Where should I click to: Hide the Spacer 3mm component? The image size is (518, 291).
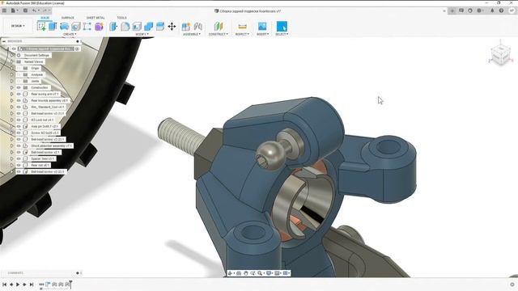(x=19, y=158)
